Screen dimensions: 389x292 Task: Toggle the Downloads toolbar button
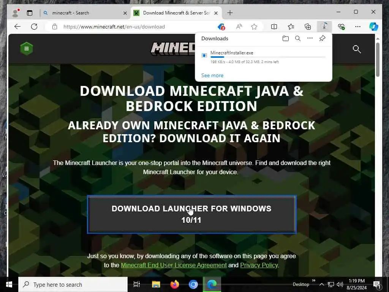[x=324, y=27]
